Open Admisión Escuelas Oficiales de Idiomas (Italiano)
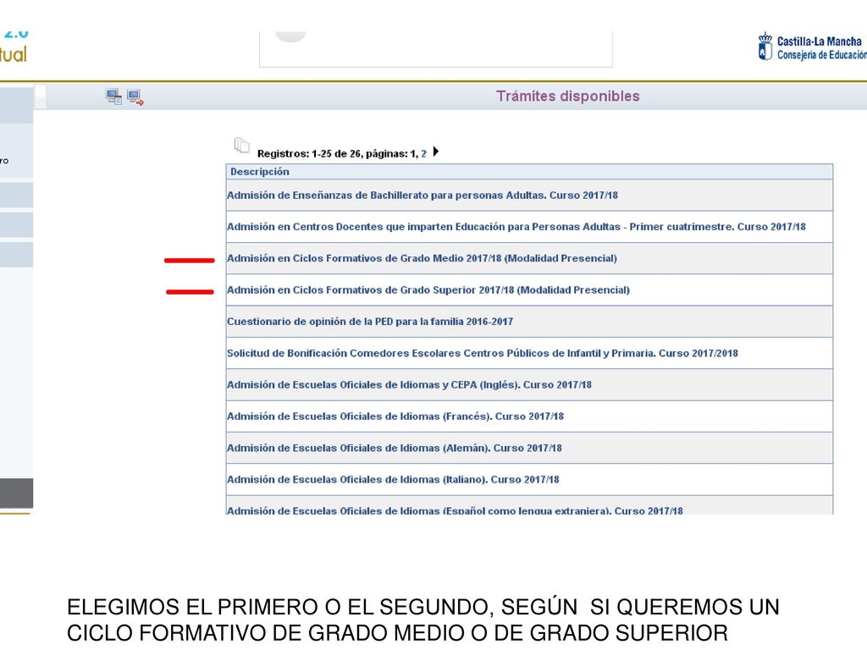Screen dimensions: 867x650 coord(393,479)
